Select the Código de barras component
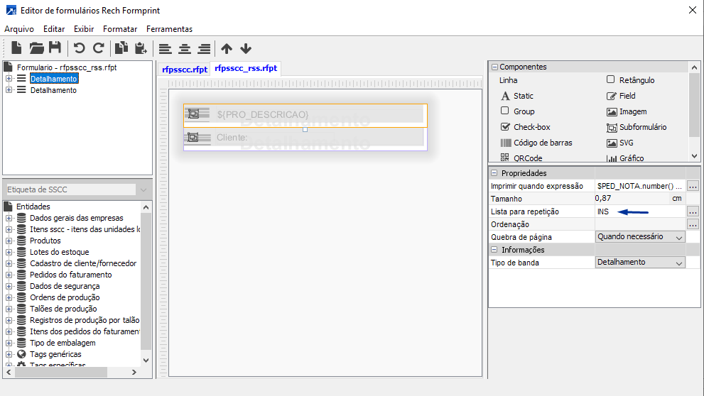The width and height of the screenshot is (704, 396). click(x=536, y=143)
